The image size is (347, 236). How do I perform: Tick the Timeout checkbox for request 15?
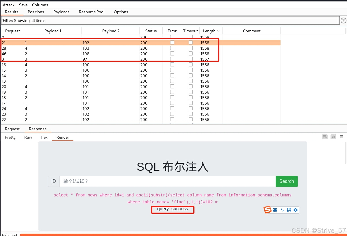point(191,70)
